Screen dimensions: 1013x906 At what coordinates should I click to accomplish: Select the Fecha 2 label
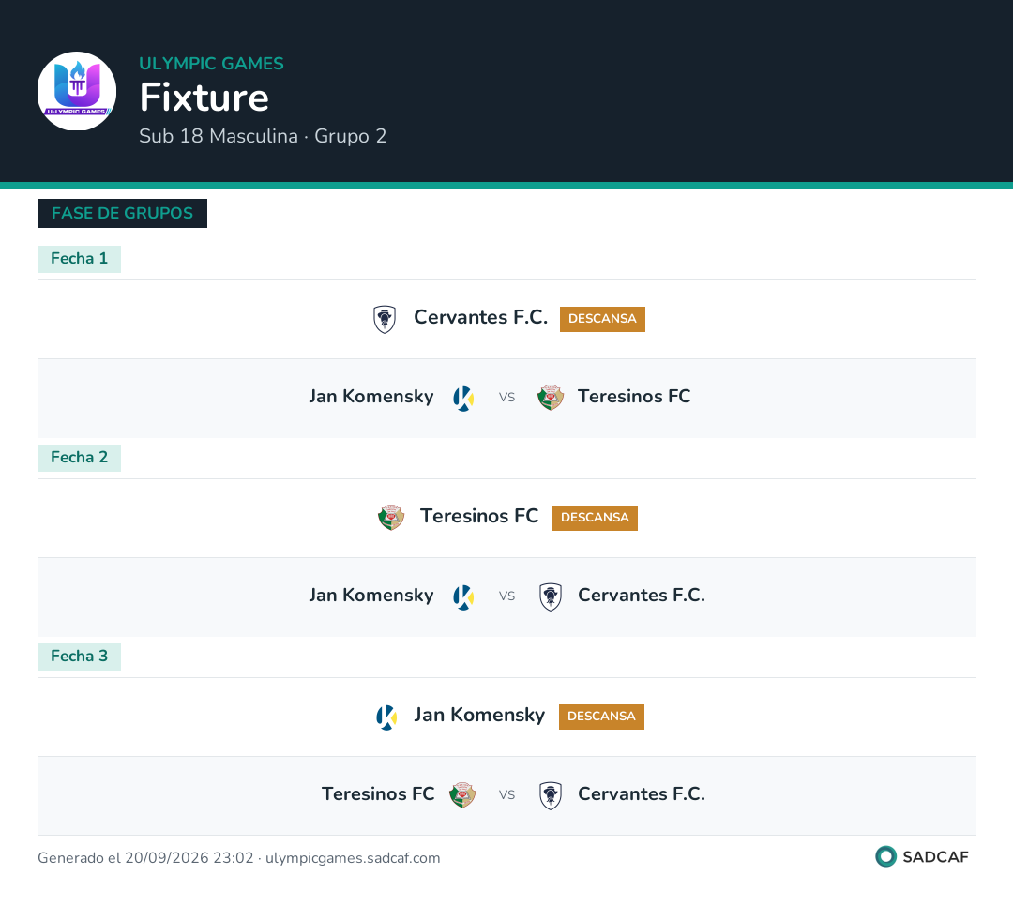coord(79,459)
